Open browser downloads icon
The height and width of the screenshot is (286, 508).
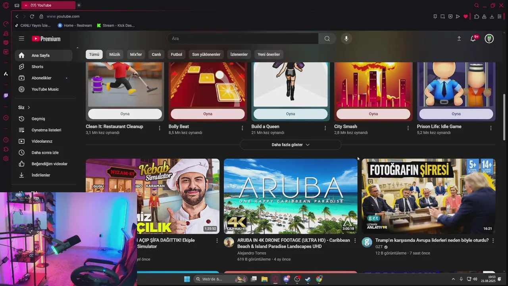(492, 16)
